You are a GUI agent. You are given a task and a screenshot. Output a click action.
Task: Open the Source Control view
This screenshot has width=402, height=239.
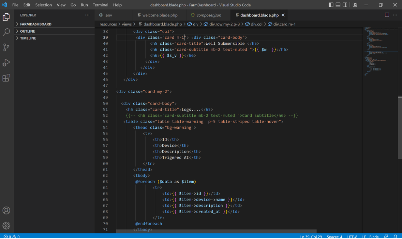(6, 47)
